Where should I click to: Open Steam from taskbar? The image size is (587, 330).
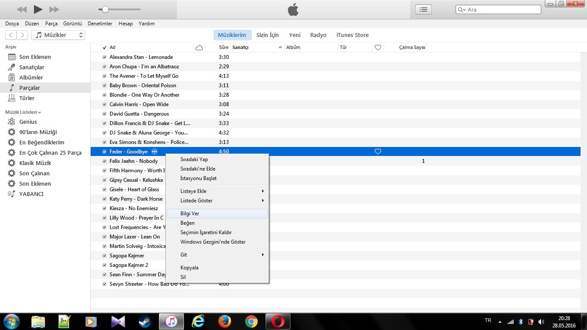(x=144, y=321)
